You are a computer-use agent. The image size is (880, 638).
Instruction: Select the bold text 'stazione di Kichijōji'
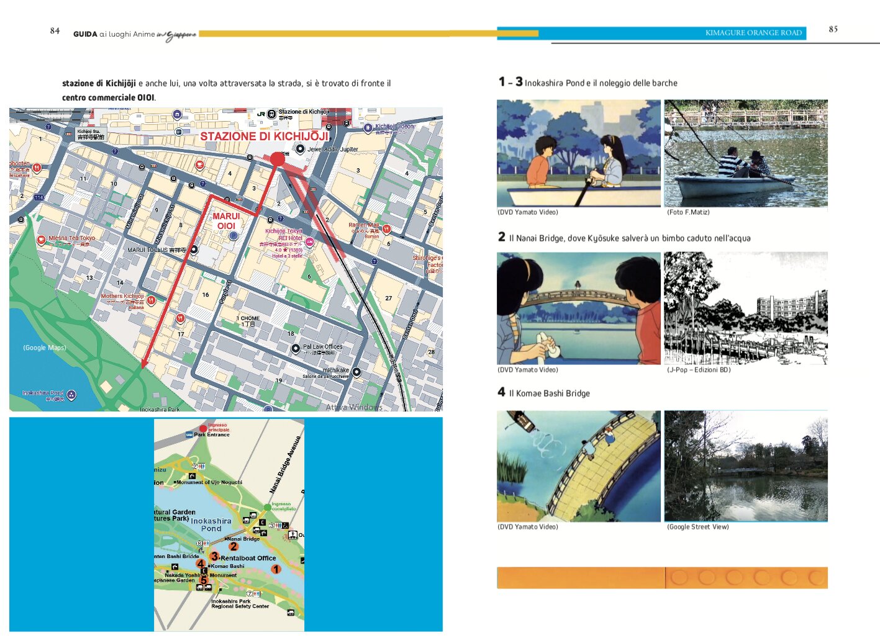pyautogui.click(x=99, y=83)
